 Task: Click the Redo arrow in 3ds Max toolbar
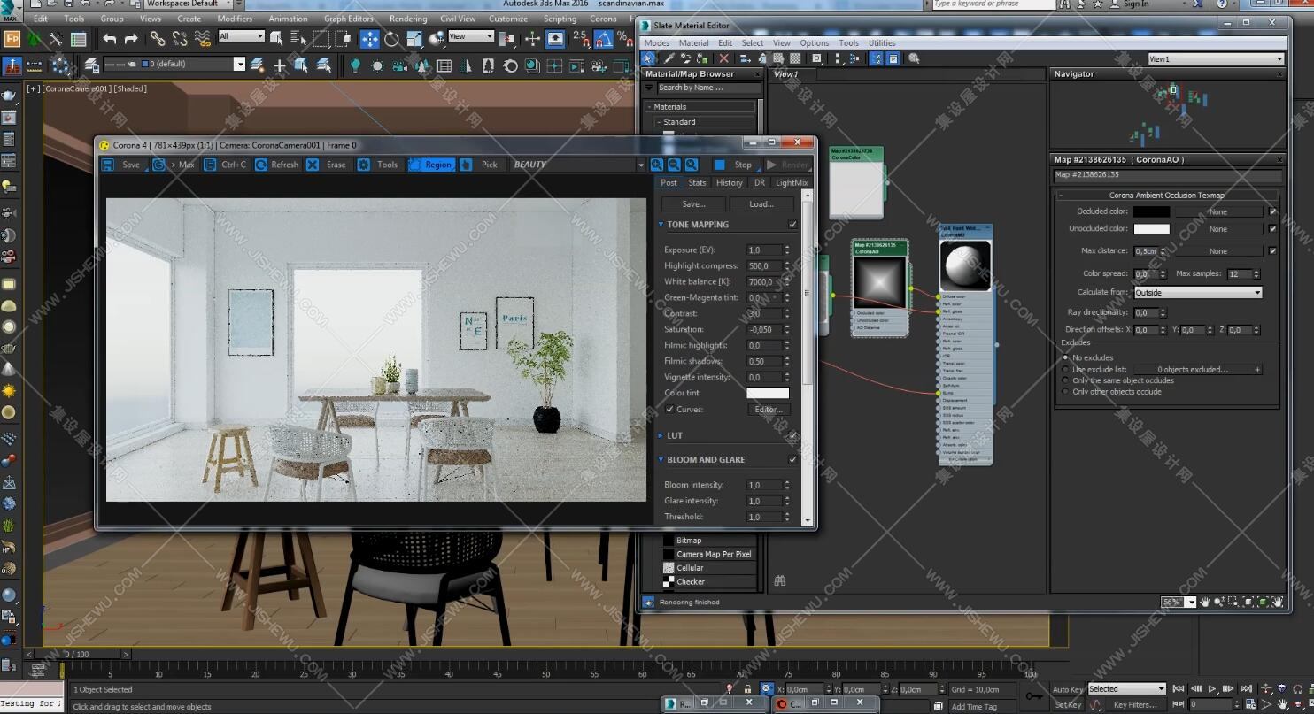pyautogui.click(x=131, y=39)
